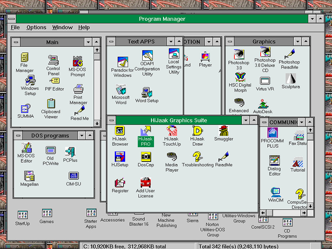Select Print Manager in the Main group

78,89
